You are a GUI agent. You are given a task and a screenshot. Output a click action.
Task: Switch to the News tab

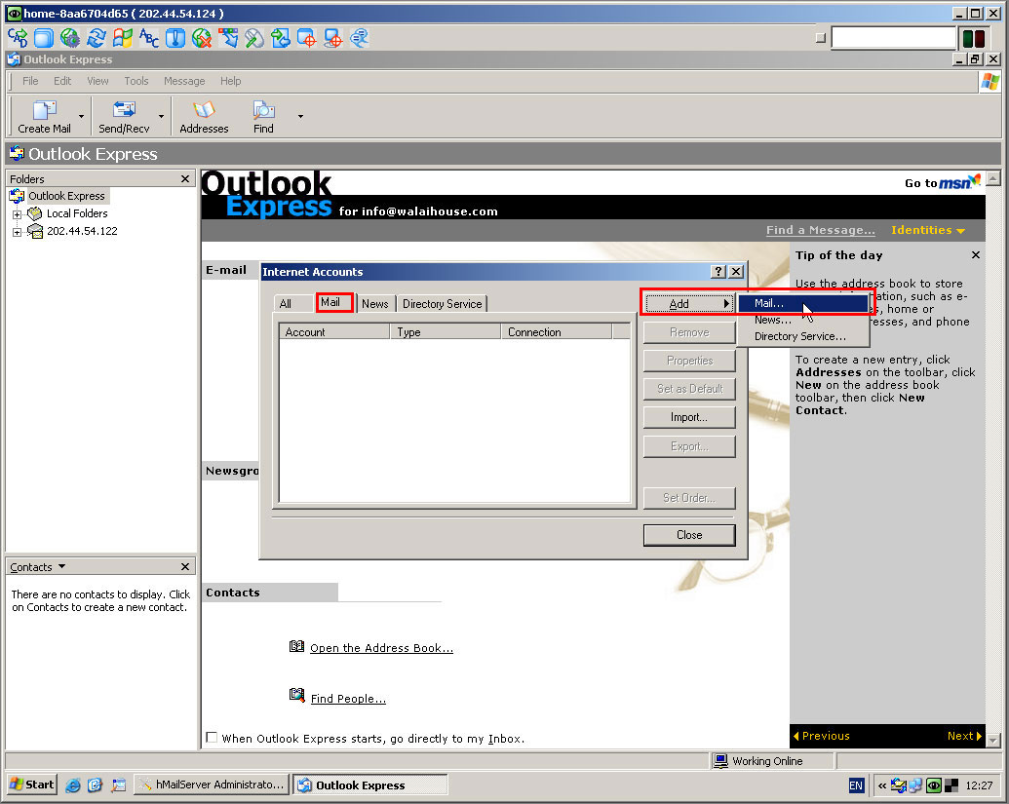(375, 304)
